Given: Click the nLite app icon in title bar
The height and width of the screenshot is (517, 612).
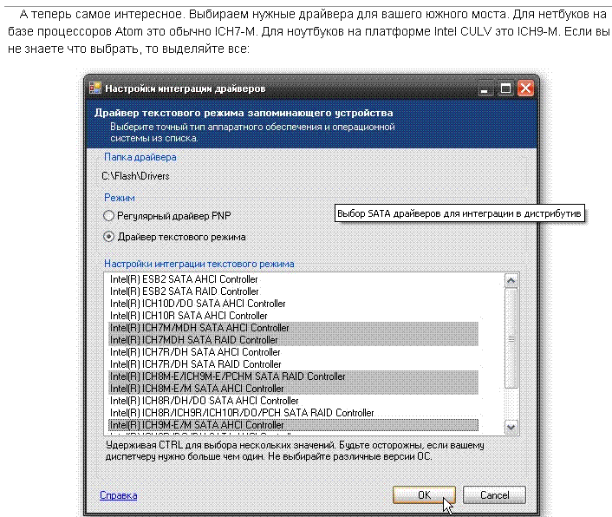Looking at the screenshot, I should (95, 88).
